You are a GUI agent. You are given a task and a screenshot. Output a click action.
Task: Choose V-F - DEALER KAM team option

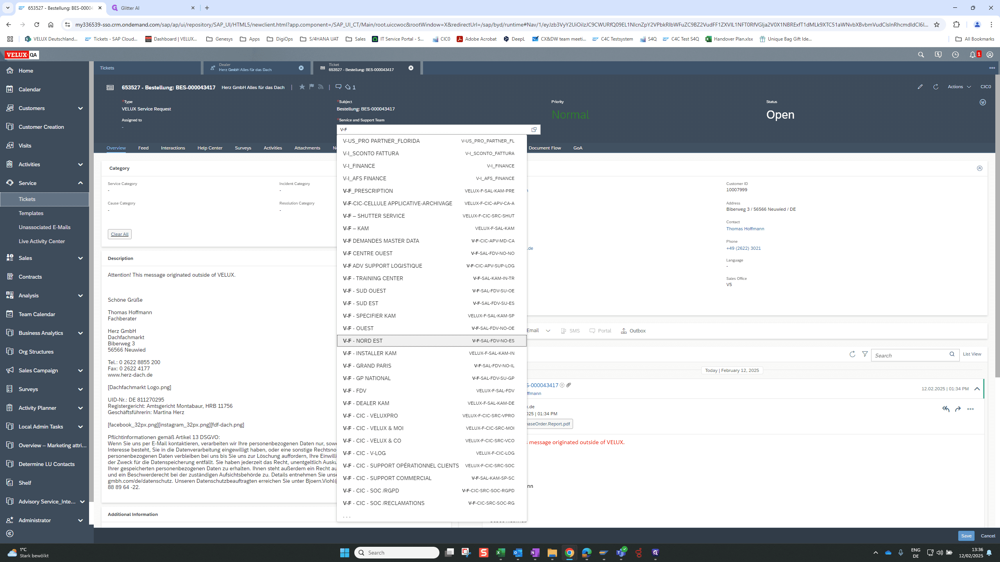(x=432, y=403)
